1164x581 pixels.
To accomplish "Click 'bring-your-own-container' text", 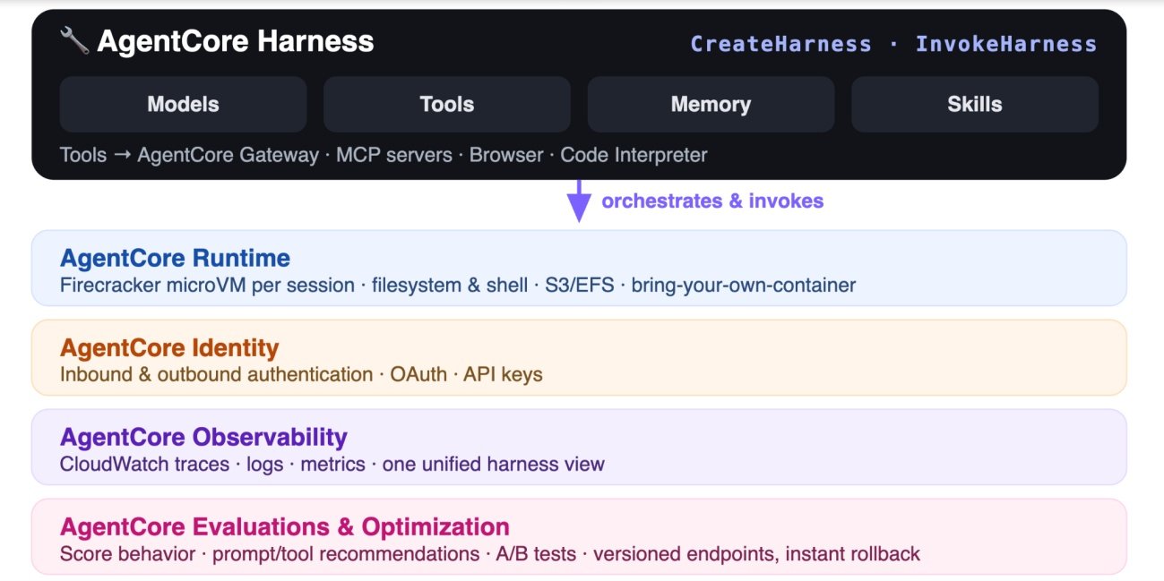I will tap(744, 286).
